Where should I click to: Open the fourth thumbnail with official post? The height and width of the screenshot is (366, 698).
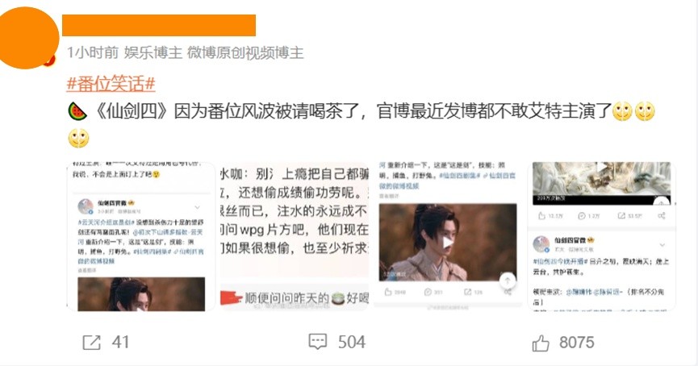601,236
